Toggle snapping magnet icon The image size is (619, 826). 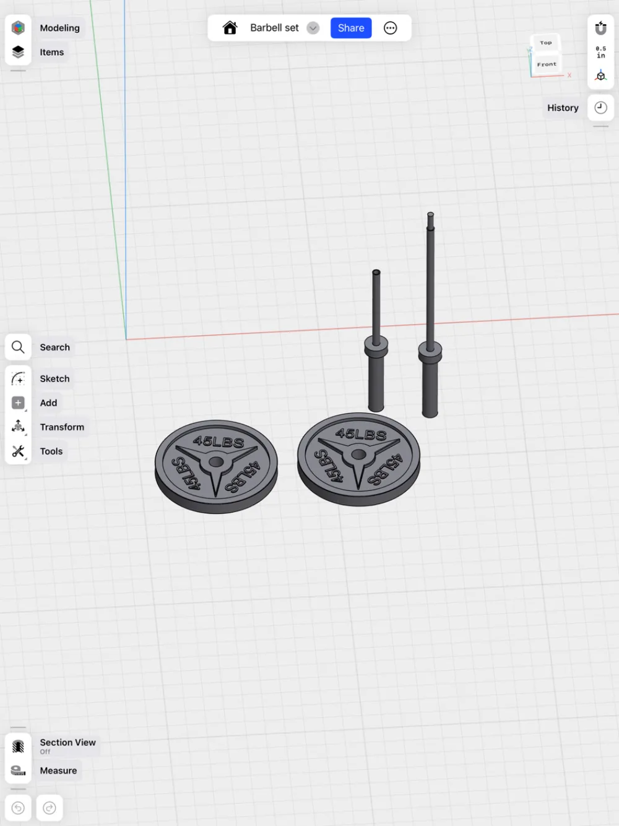600,28
